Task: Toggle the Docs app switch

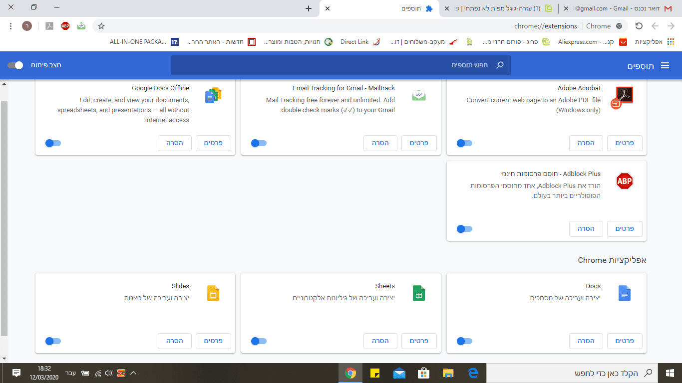Action: 464,341
